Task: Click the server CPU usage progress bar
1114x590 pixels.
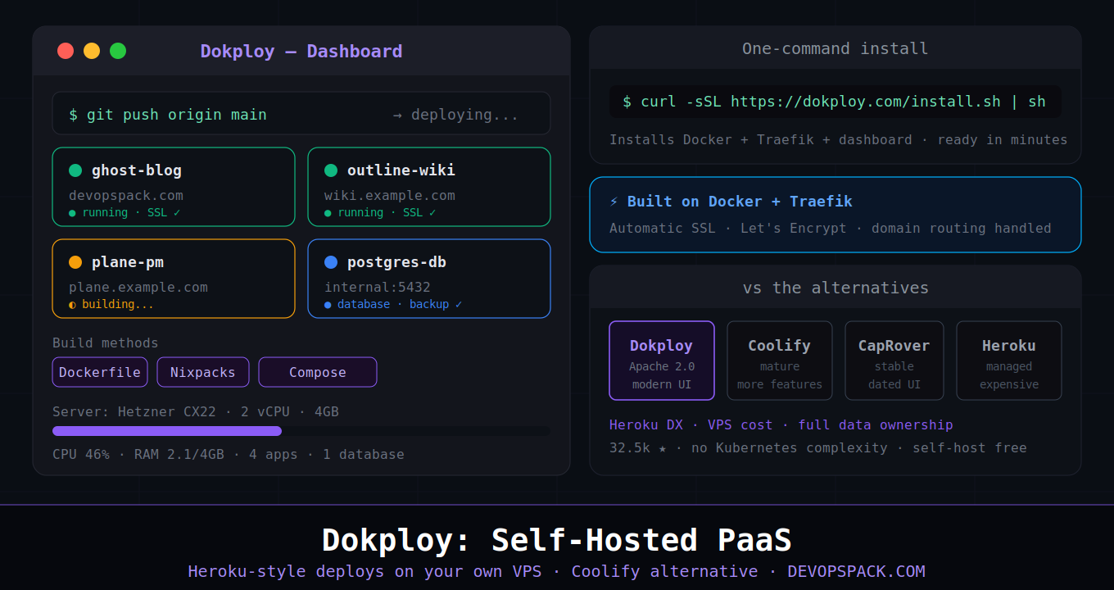Action: (301, 431)
